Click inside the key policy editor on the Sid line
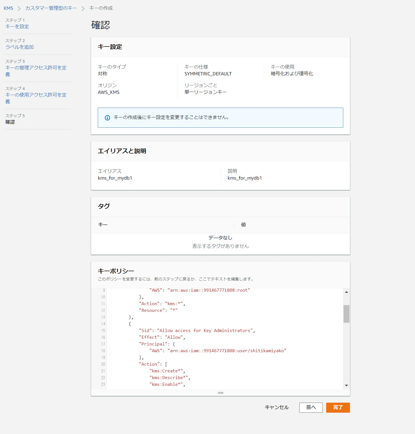 pyautogui.click(x=197, y=331)
